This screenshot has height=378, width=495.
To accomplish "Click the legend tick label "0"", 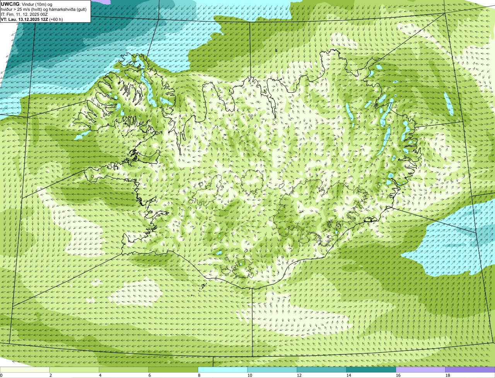I will [x=1, y=375].
